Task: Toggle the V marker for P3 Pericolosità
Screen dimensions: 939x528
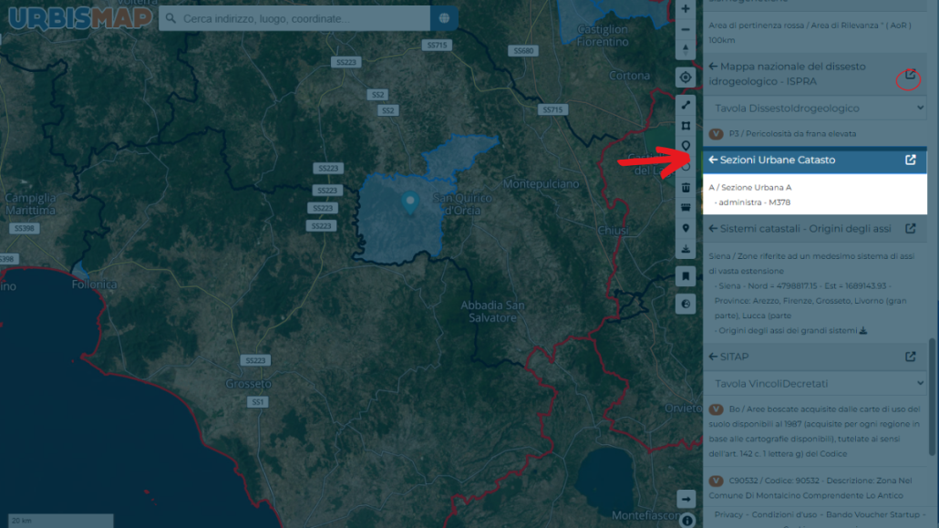Action: [717, 134]
